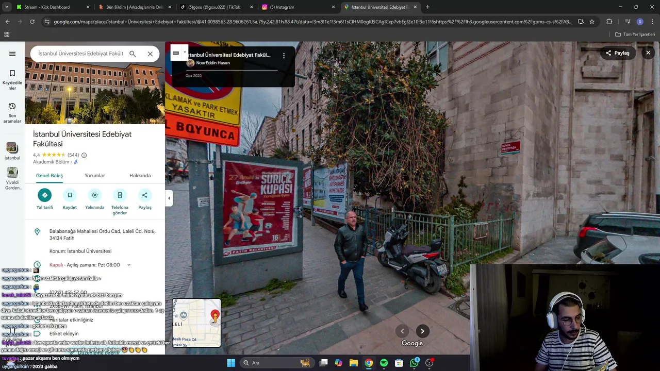Reload the page

coord(32,22)
